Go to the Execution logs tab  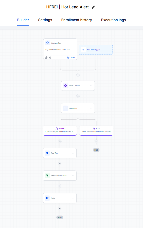(x=113, y=20)
